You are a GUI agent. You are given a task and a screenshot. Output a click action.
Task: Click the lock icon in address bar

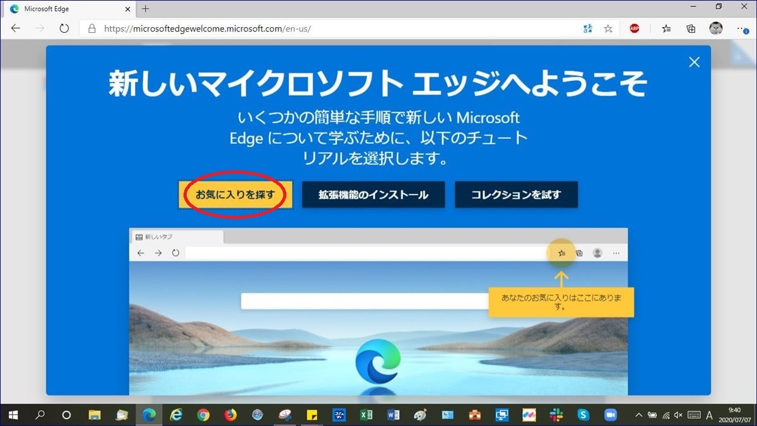[x=91, y=28]
